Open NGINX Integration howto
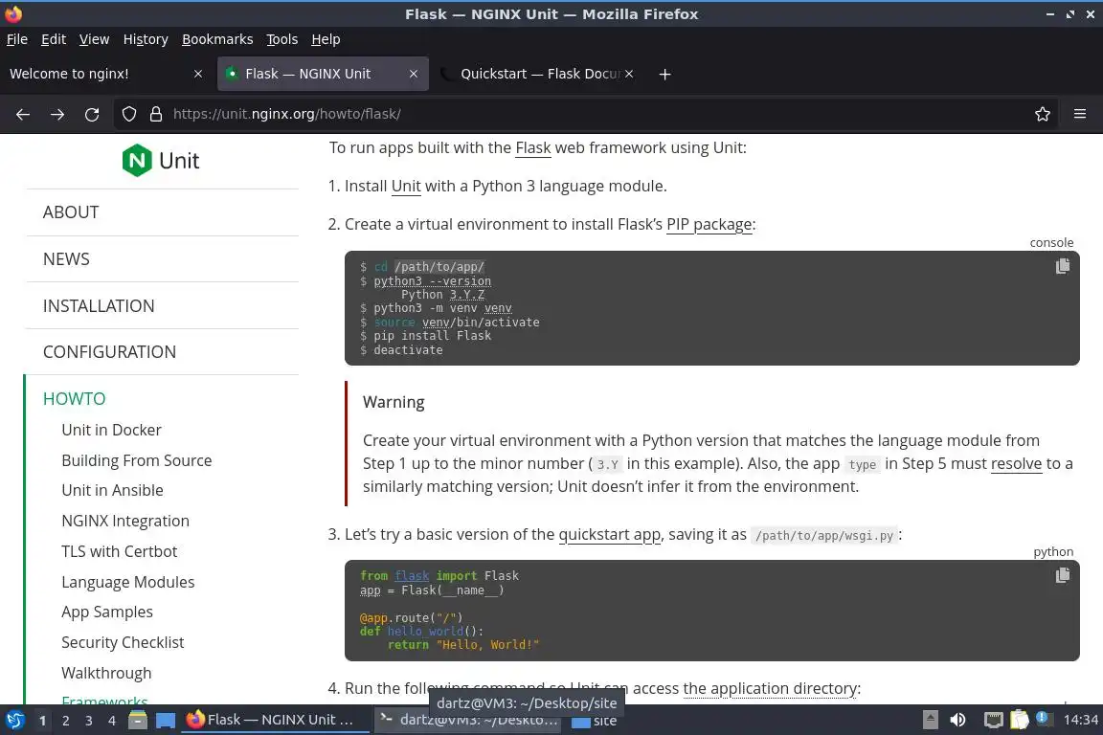 pyautogui.click(x=125, y=522)
